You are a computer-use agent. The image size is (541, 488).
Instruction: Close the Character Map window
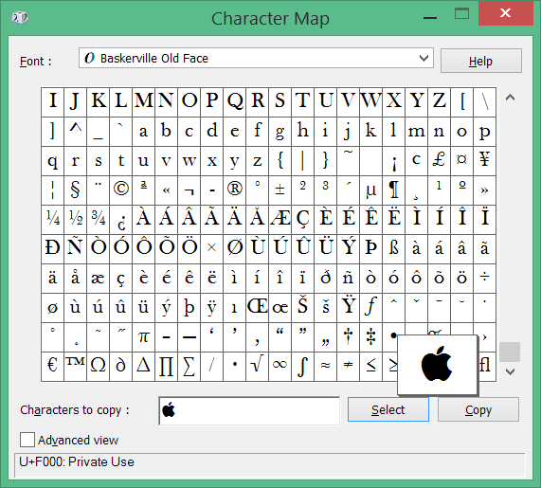click(505, 14)
